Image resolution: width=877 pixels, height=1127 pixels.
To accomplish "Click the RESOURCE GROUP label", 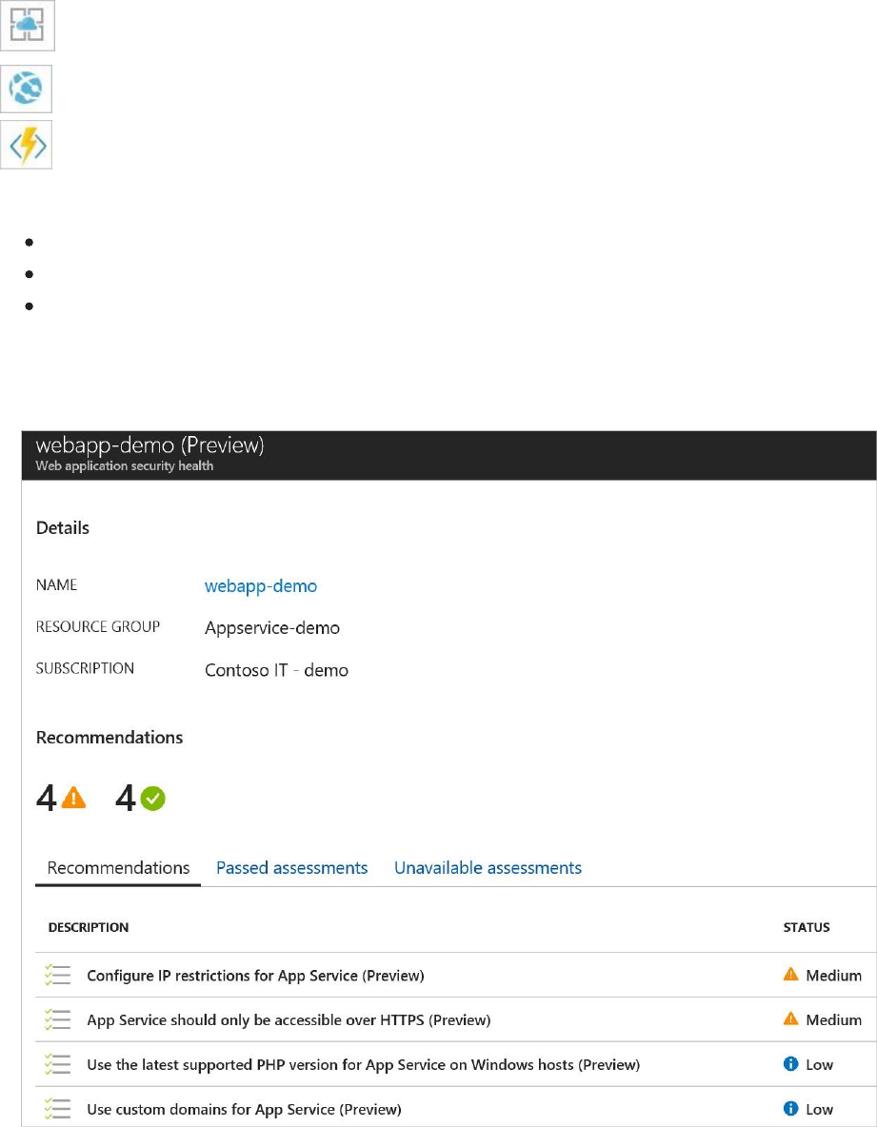I will [x=98, y=626].
